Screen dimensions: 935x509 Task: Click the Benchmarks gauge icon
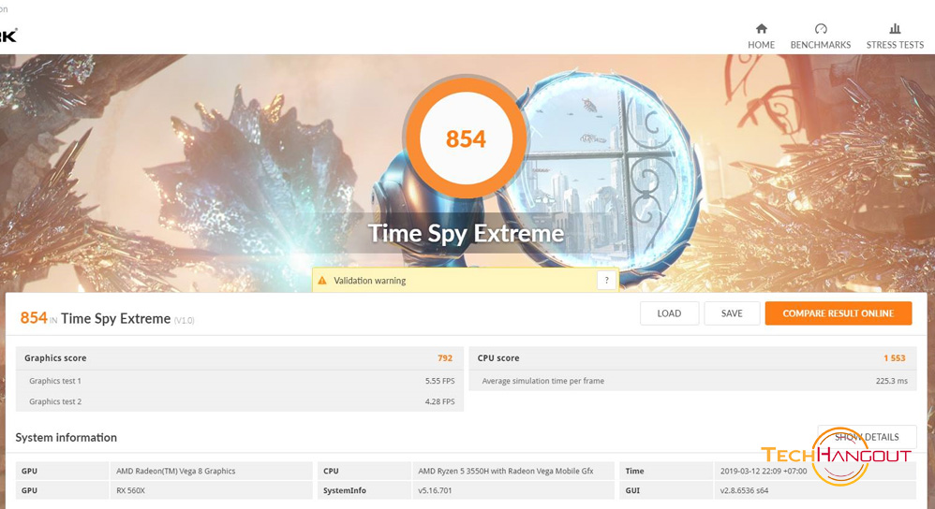[821, 29]
